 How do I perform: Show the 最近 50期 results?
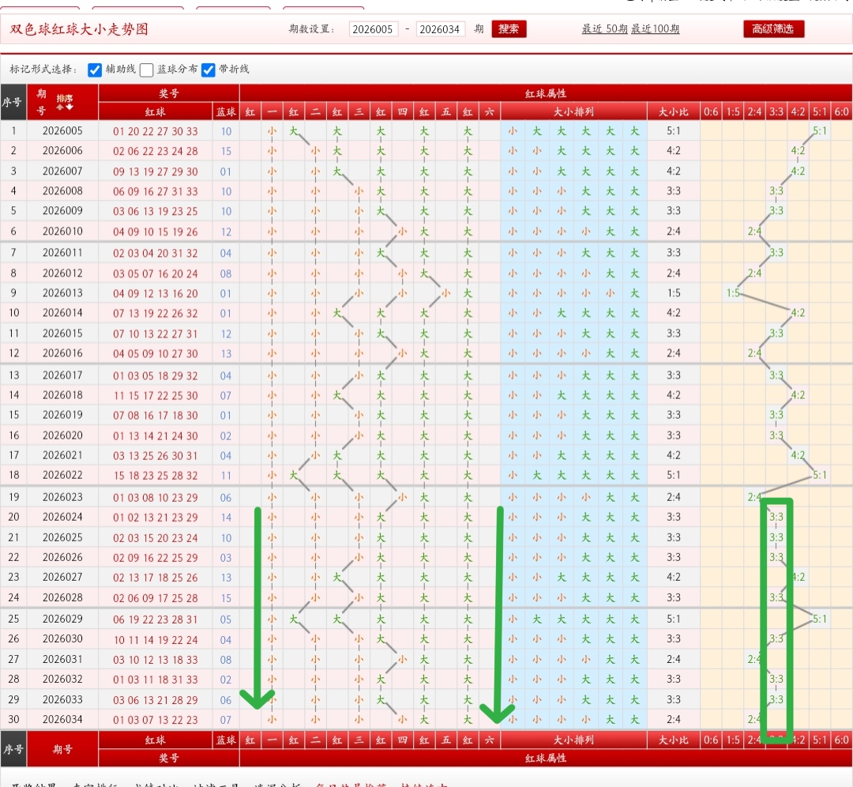[604, 29]
